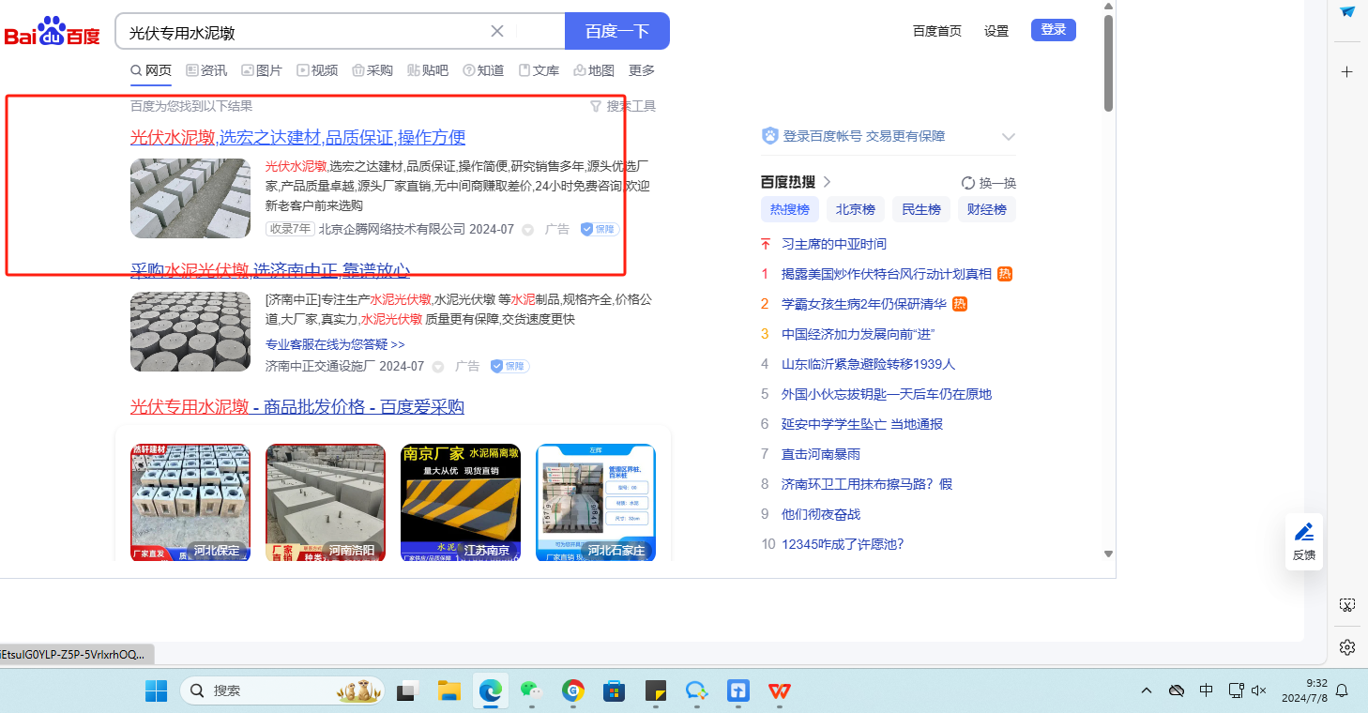This screenshot has height=713, width=1368.
Task: Toggle the 中 input method indicator
Action: [1206, 691]
